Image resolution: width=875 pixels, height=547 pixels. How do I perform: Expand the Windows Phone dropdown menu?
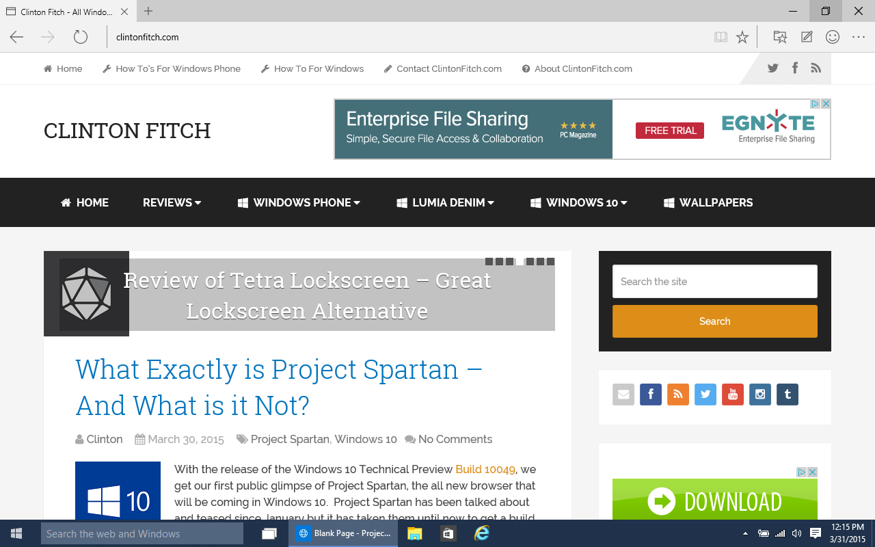[x=299, y=202]
